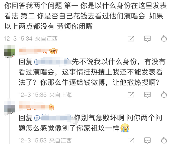Tap crown badge beside second replier's name
The image size is (172, 144).
(51, 107)
